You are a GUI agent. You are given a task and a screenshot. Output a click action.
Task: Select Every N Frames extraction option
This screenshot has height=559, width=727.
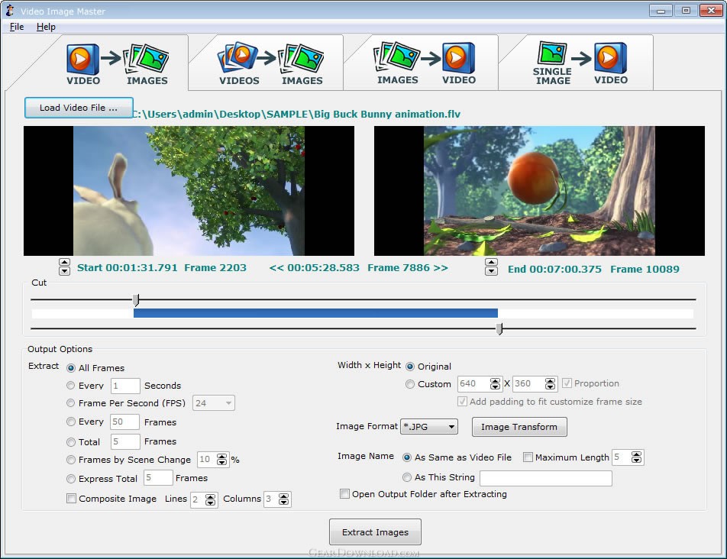(x=70, y=422)
